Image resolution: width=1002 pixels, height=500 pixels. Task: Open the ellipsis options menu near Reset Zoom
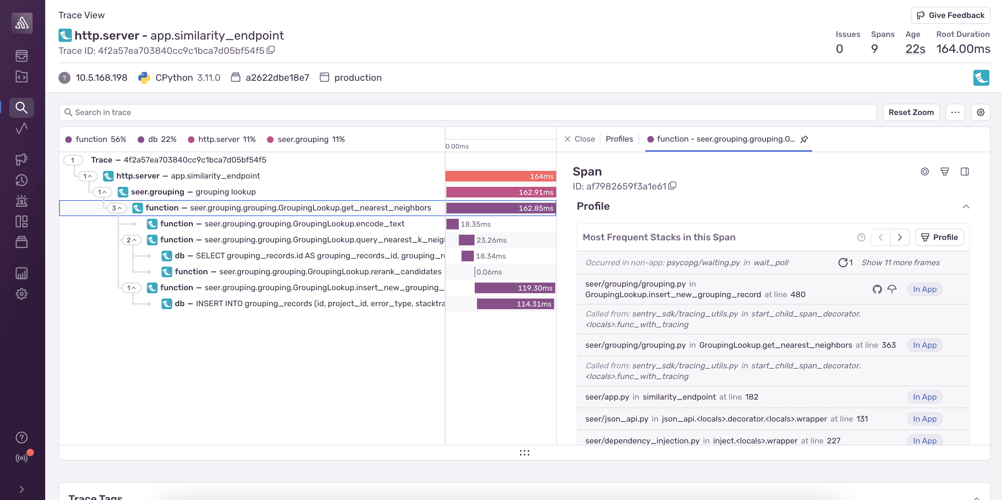click(x=955, y=112)
